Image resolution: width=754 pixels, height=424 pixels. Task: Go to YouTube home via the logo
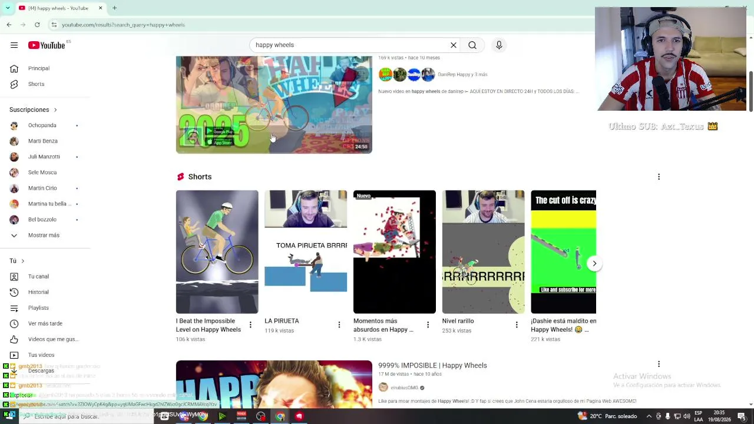click(47, 45)
